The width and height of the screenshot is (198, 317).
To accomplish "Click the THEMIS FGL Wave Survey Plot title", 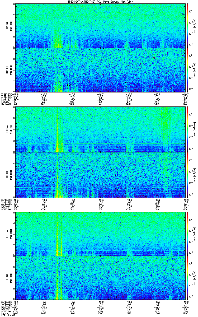I will click(x=101, y=2).
